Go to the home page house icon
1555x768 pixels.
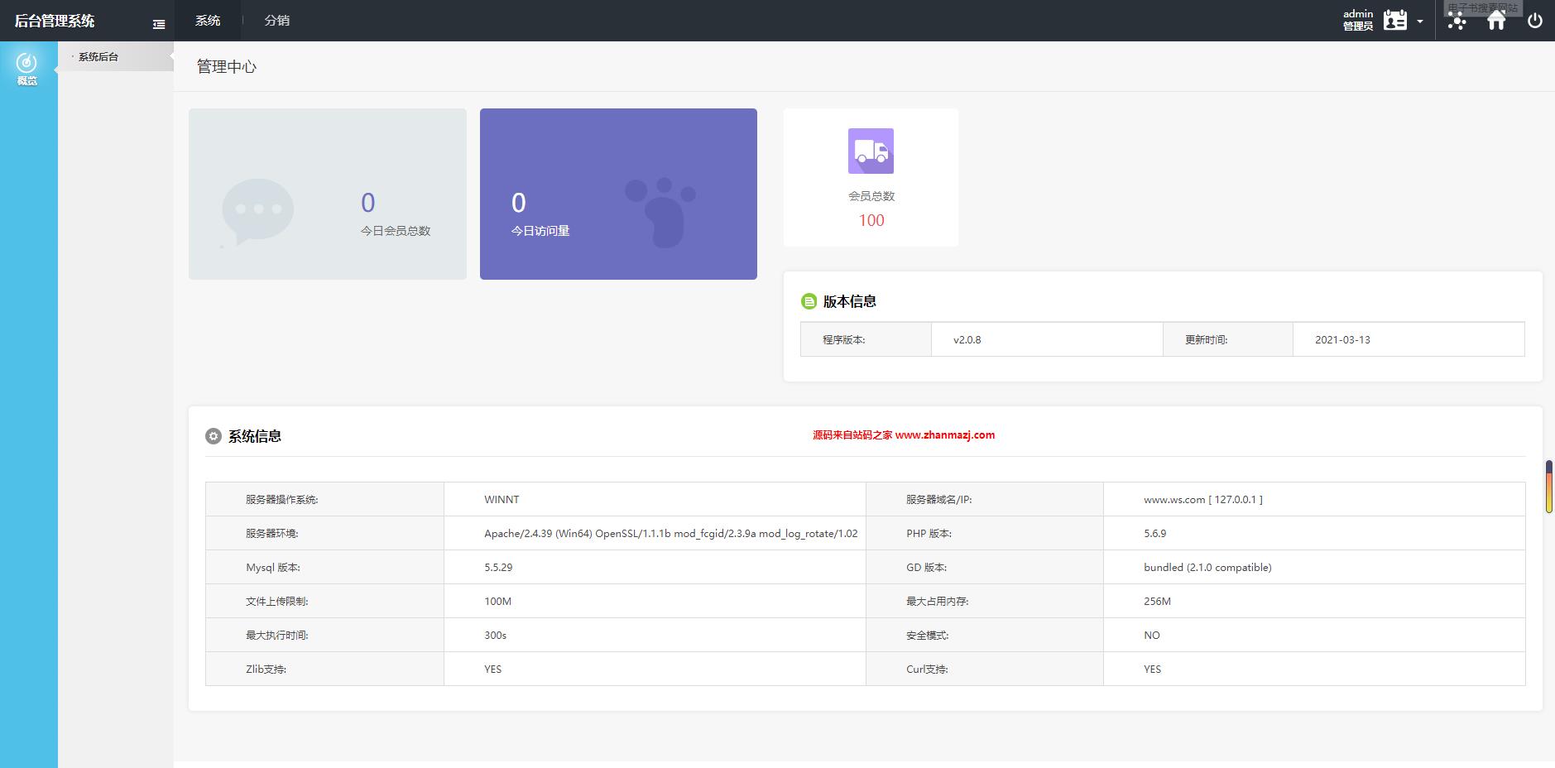click(1496, 21)
